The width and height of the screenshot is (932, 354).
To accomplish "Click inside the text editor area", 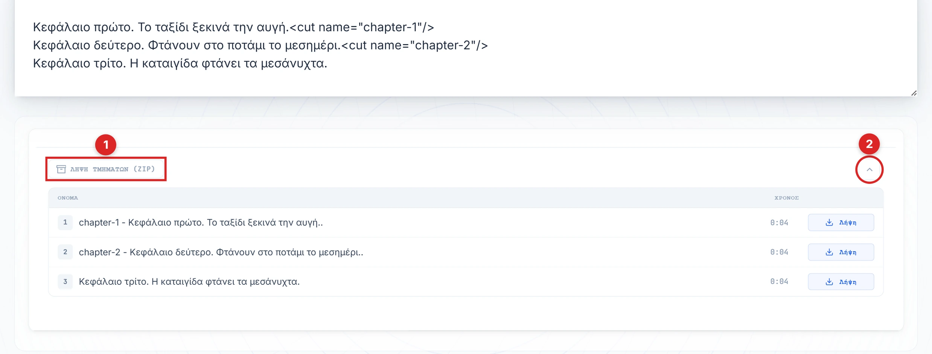I will 452,75.
